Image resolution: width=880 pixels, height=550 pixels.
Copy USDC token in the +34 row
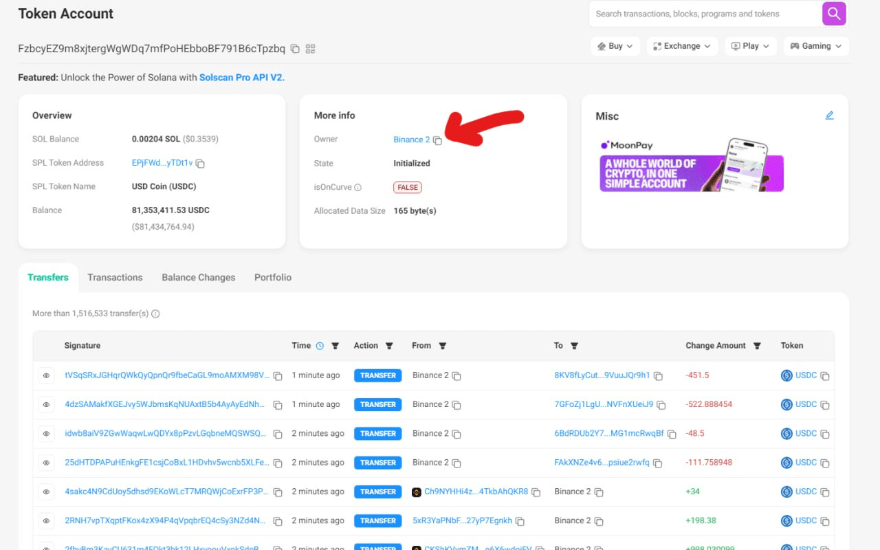[x=825, y=492]
